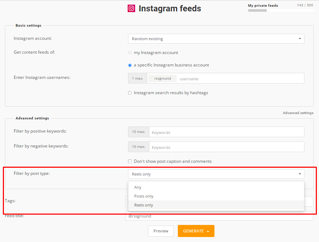Select 'my Instagram account' radio button
This screenshot has width=319, height=242.
pyautogui.click(x=130, y=53)
